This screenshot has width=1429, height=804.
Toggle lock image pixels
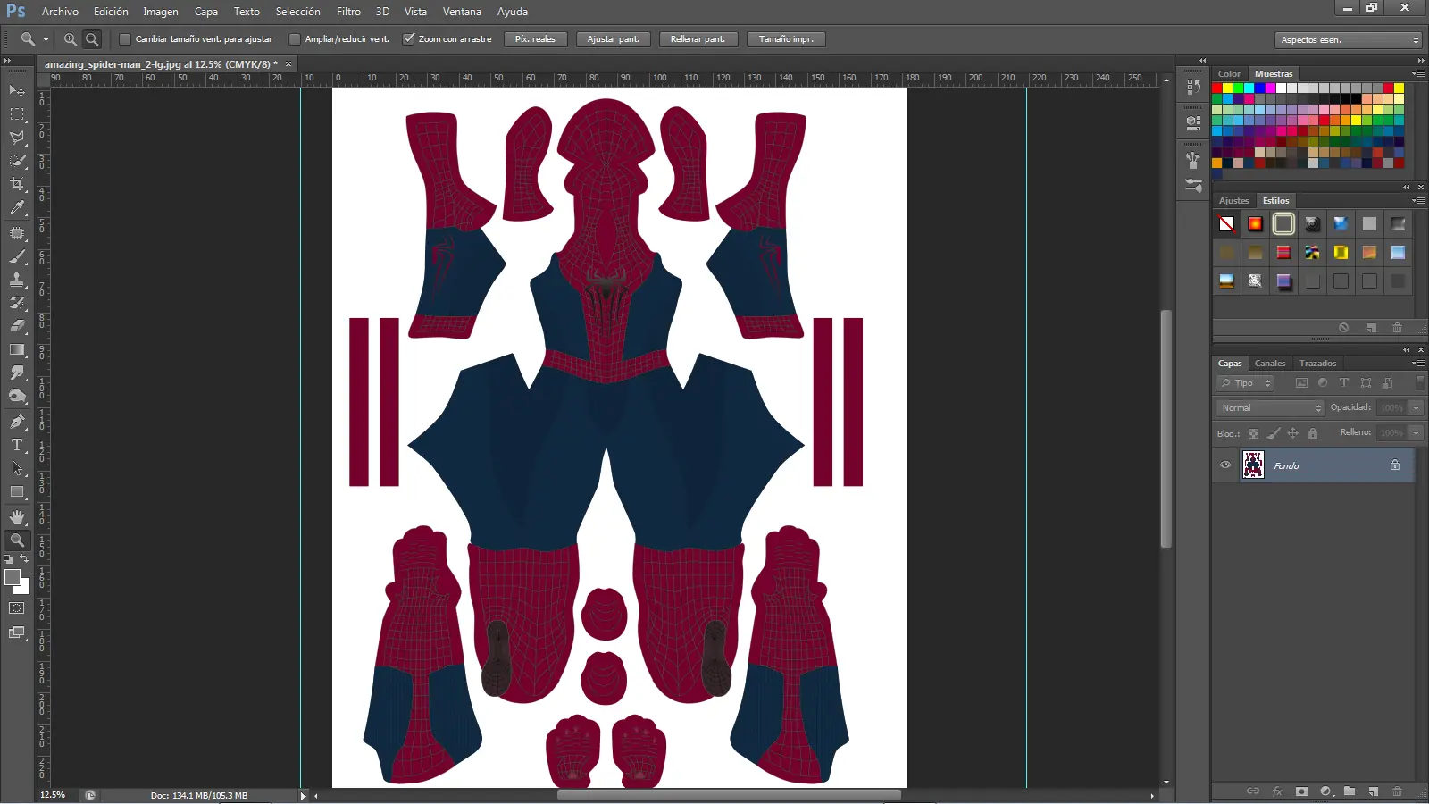click(1274, 433)
